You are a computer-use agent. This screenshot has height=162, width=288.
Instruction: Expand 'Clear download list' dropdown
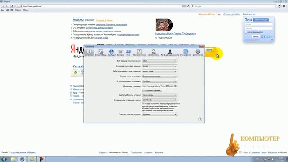159,114
